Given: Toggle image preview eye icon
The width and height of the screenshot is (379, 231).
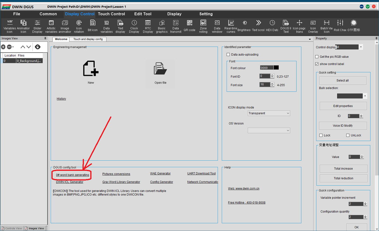Looking at the screenshot, I should coord(38,47).
